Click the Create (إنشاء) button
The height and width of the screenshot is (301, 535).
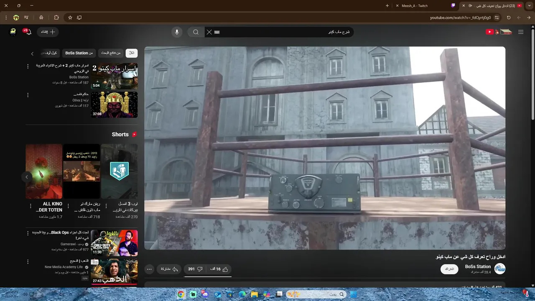coord(48,32)
